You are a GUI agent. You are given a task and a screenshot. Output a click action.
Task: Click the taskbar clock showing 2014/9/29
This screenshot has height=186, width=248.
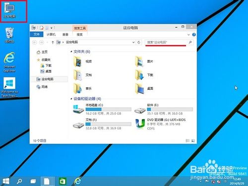coord(237,182)
